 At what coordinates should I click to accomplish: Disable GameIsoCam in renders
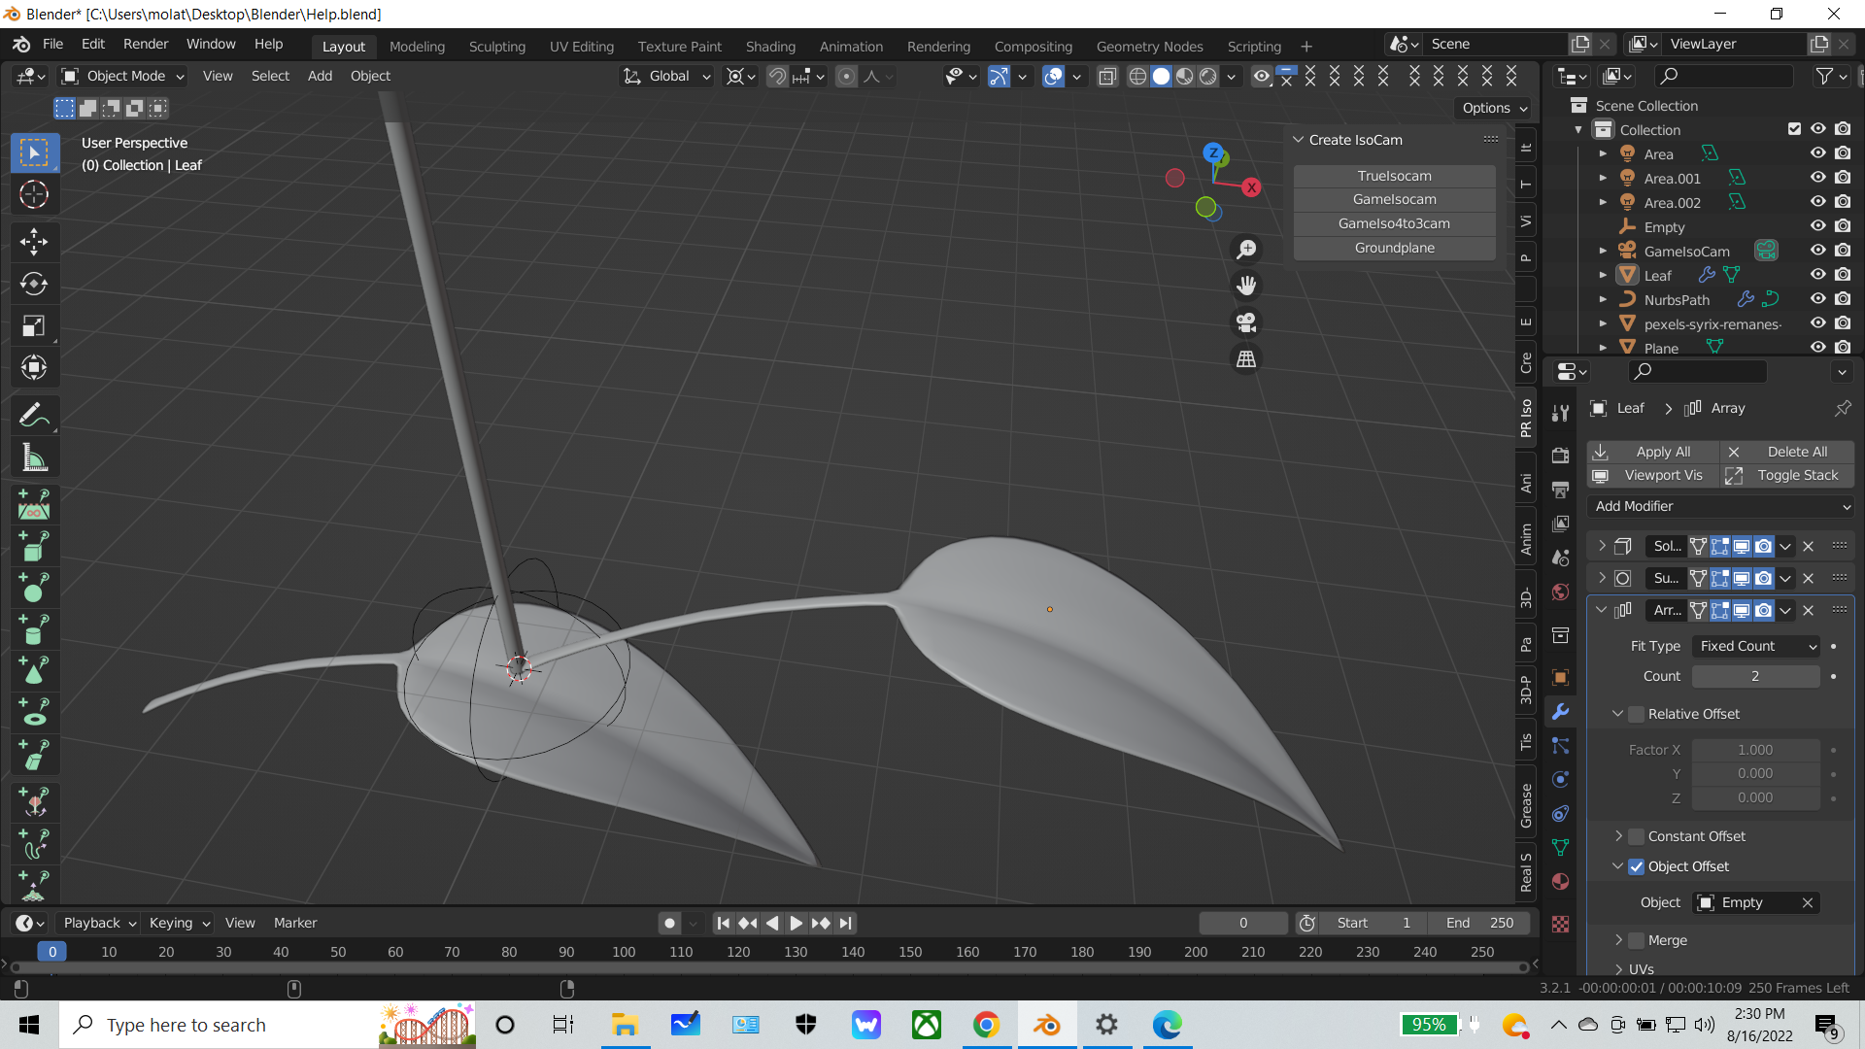coord(1843,251)
